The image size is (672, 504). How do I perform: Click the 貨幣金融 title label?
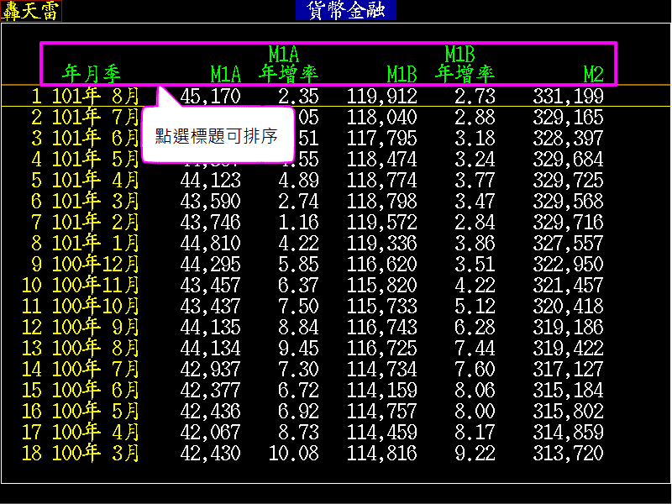click(x=345, y=10)
